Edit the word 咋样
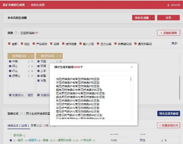The image size is (183, 144). (29, 61)
